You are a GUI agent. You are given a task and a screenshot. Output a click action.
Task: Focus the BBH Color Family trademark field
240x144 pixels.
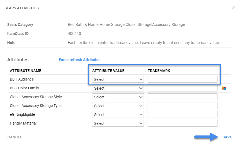[x=182, y=88]
